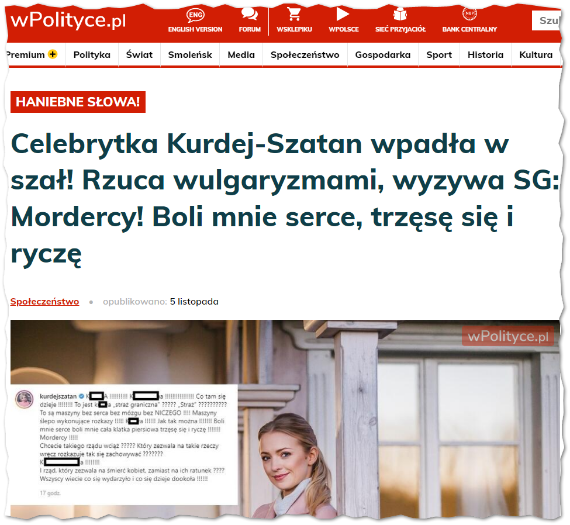Open the Społeczeństwo section in nav bar

click(x=305, y=55)
